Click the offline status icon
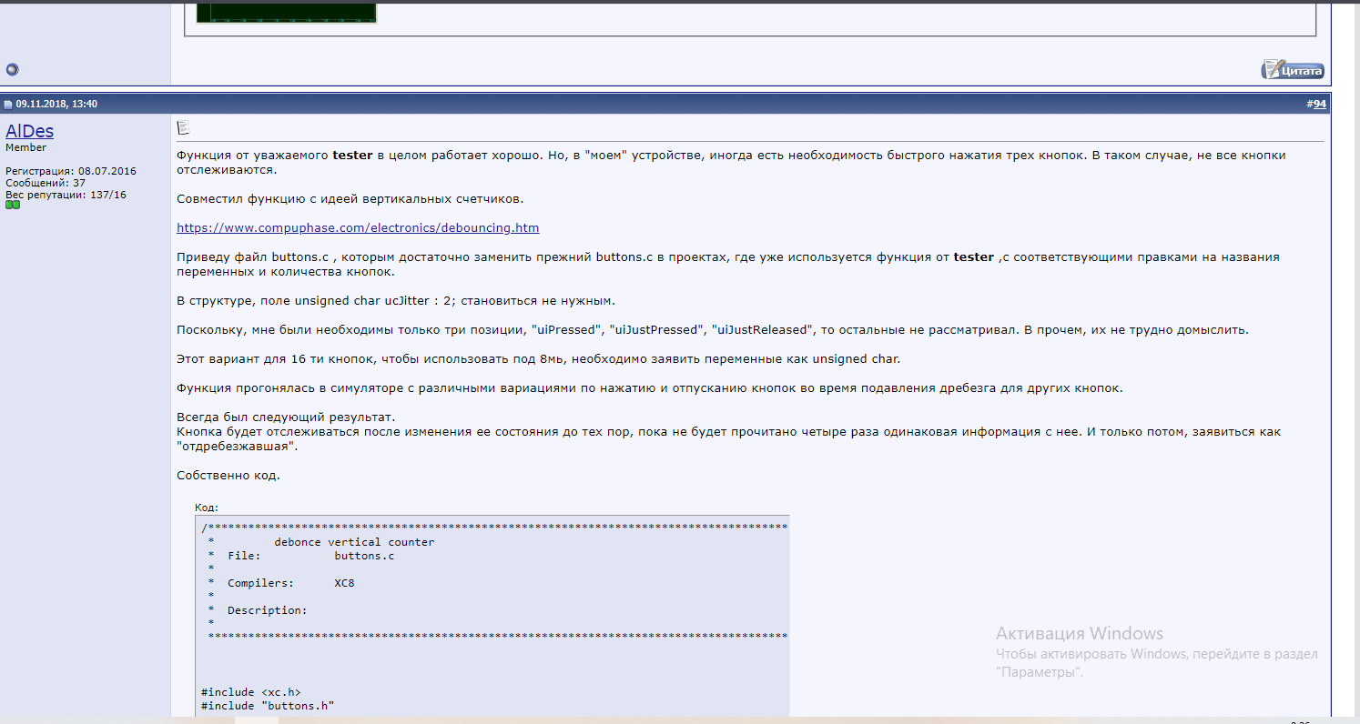Screen dimensions: 1360x724 click(12, 69)
